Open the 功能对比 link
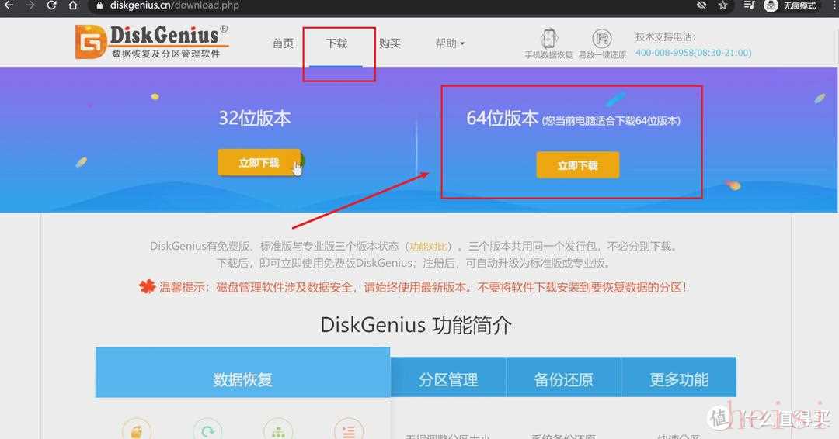The image size is (839, 439). (428, 246)
